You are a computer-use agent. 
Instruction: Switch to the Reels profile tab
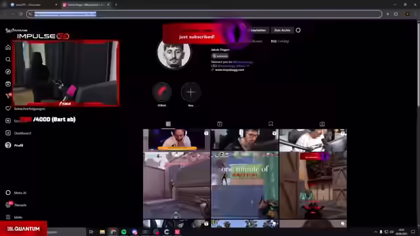(x=220, y=124)
